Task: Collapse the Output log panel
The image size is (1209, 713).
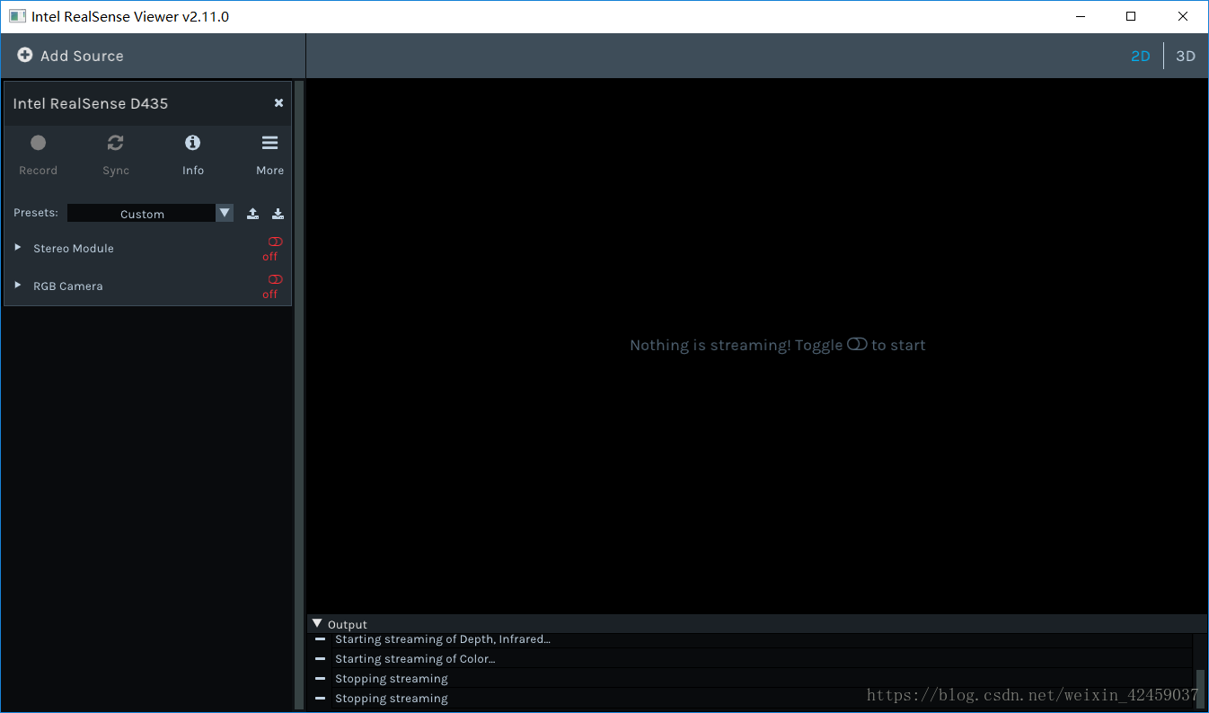Action: [x=317, y=623]
